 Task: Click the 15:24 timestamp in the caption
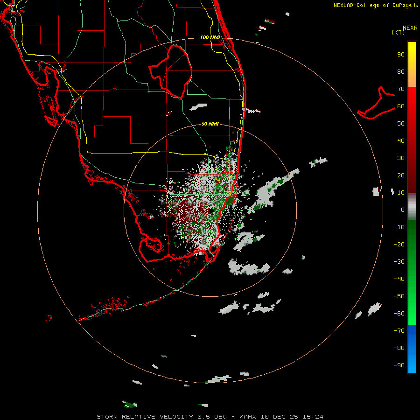point(313,417)
